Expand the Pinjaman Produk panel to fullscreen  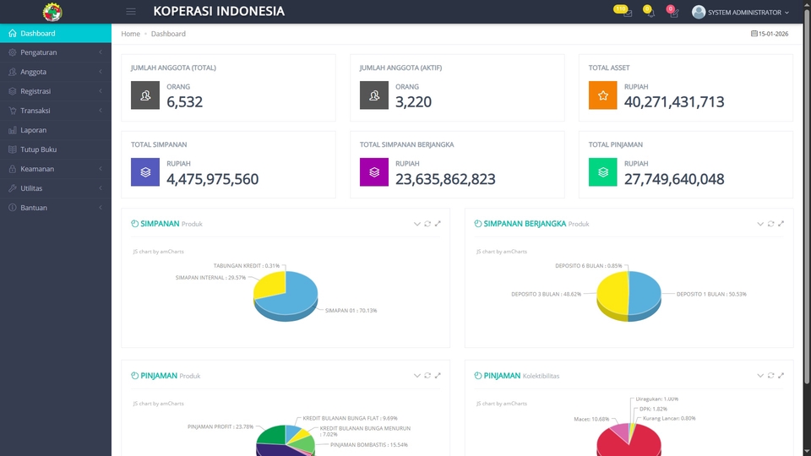click(438, 376)
